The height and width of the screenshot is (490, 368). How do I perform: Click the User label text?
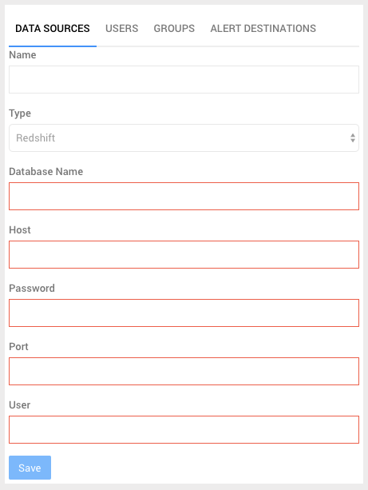pos(20,405)
